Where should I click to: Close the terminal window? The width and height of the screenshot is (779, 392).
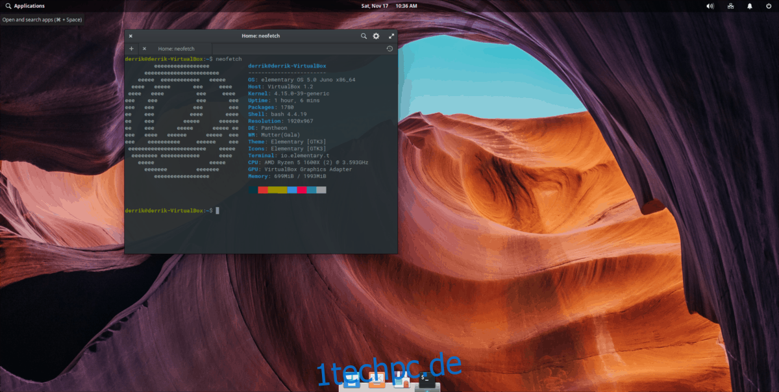[x=130, y=36]
